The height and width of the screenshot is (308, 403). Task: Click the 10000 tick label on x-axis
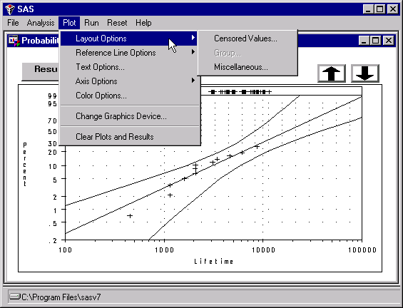click(x=263, y=250)
